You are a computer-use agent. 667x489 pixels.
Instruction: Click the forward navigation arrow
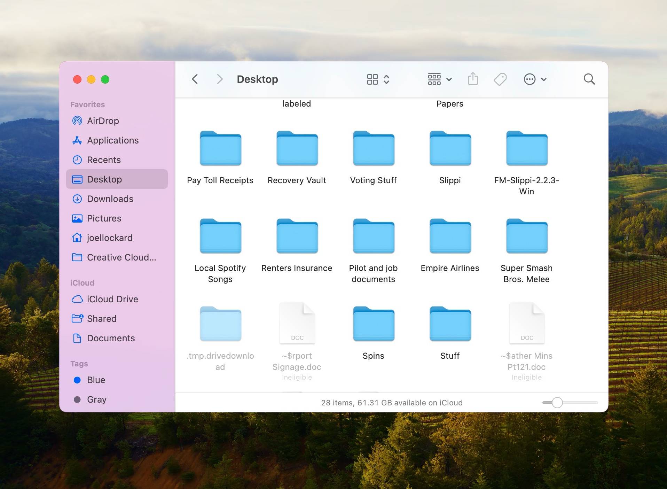[x=219, y=79]
